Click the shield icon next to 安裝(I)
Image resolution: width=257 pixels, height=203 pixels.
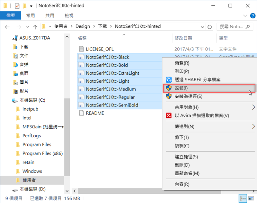tap(169, 88)
